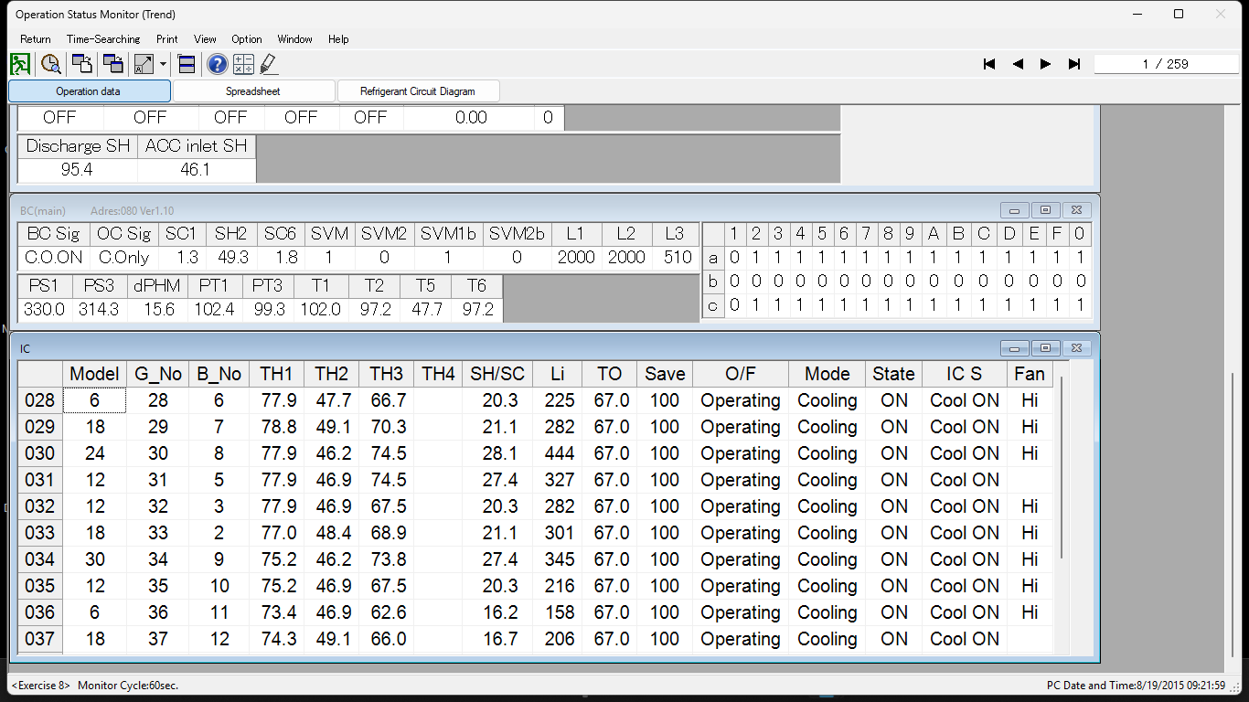Select the Model cell of row 028

point(94,400)
